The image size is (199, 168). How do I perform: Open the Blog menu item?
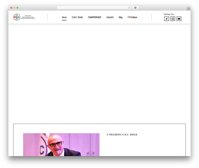pyautogui.click(x=121, y=17)
